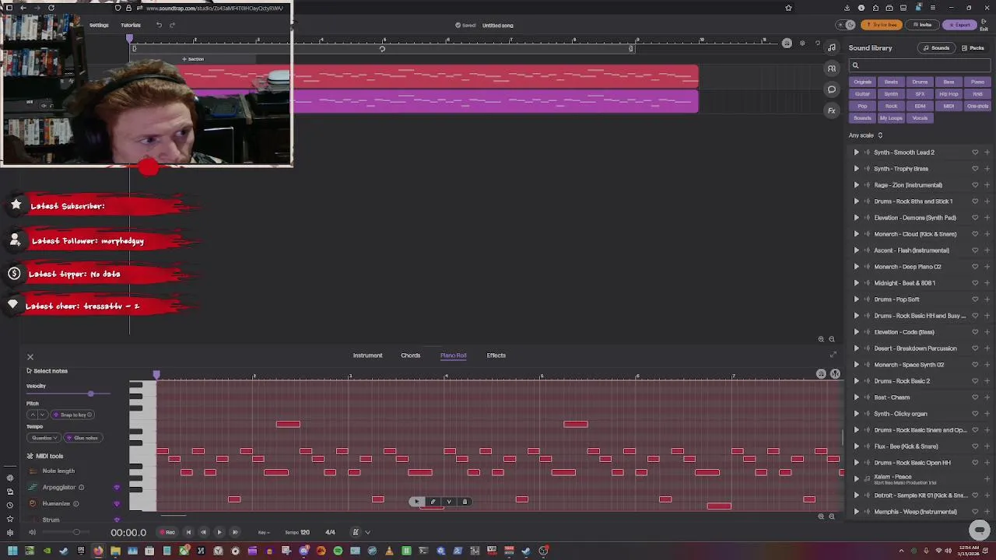
Task: Toggle the Rec record button
Action: coord(167,533)
